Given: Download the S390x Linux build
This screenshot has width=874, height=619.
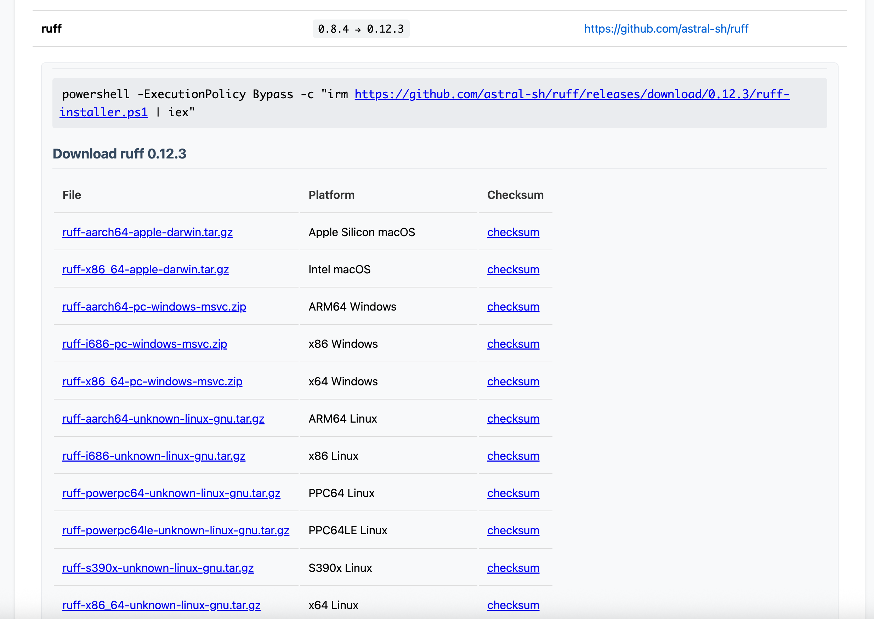Looking at the screenshot, I should coord(158,568).
